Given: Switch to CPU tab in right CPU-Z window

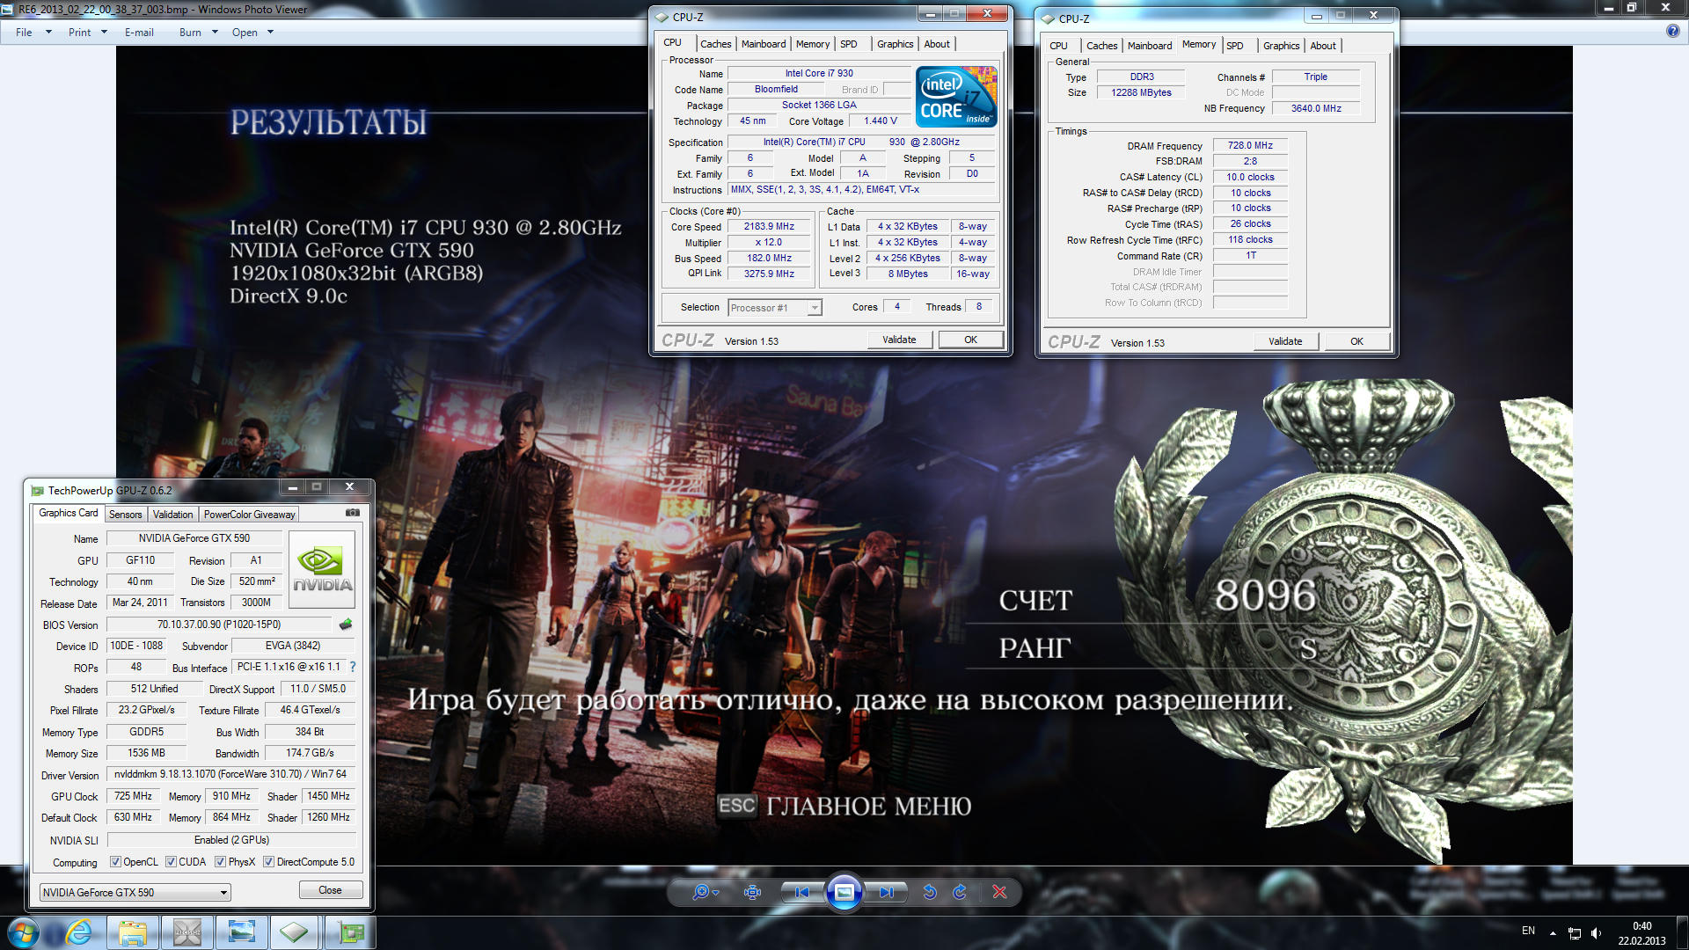Looking at the screenshot, I should pyautogui.click(x=1058, y=46).
